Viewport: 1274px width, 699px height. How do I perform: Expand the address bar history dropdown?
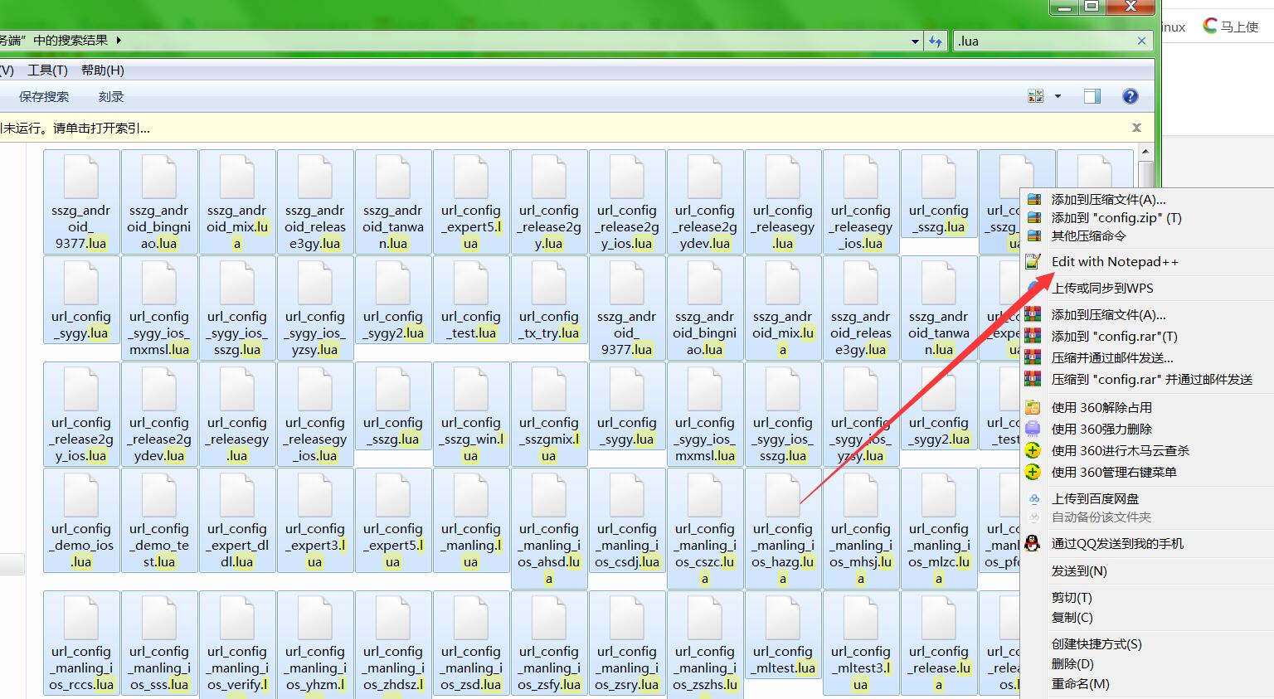point(915,41)
